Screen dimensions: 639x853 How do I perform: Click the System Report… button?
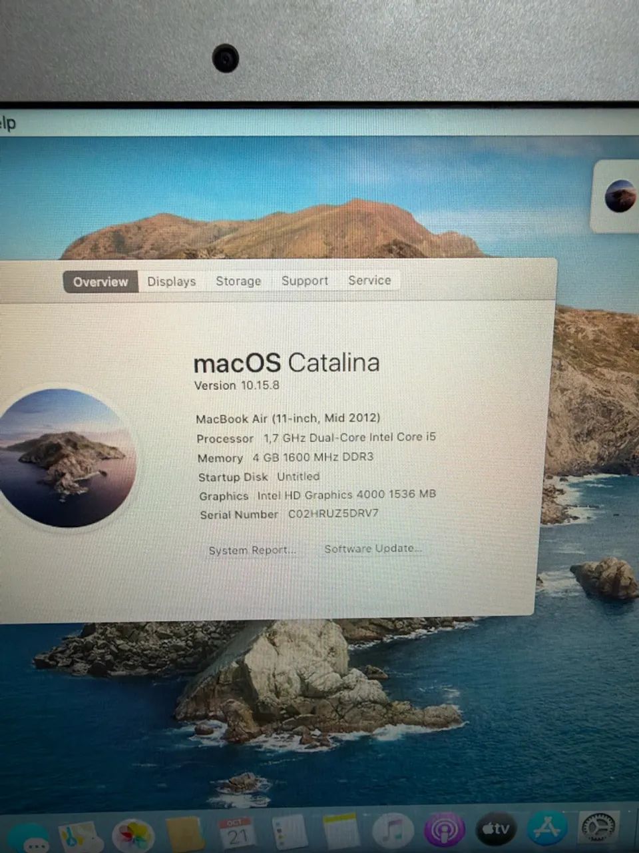tap(252, 550)
